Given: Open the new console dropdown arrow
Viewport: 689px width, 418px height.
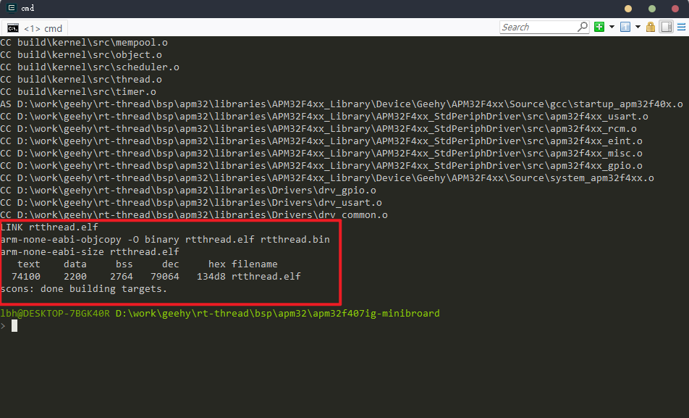Looking at the screenshot, I should coord(612,28).
